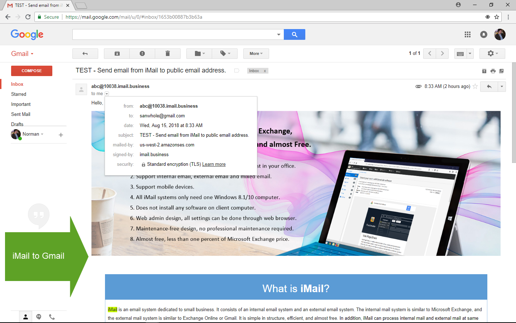This screenshot has width=516, height=323.
Task: Show search options dropdown arrow
Action: pos(278,34)
